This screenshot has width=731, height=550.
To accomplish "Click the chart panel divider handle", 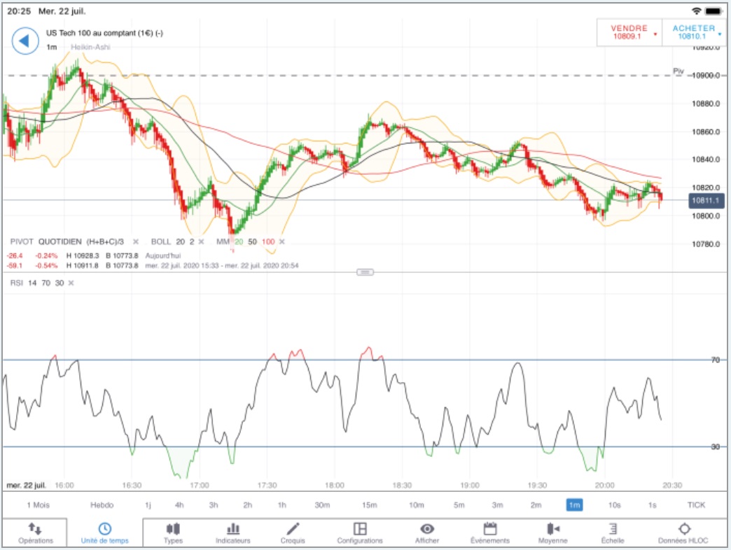I will coord(365,272).
